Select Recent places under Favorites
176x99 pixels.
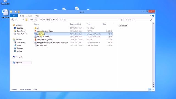click(22, 34)
